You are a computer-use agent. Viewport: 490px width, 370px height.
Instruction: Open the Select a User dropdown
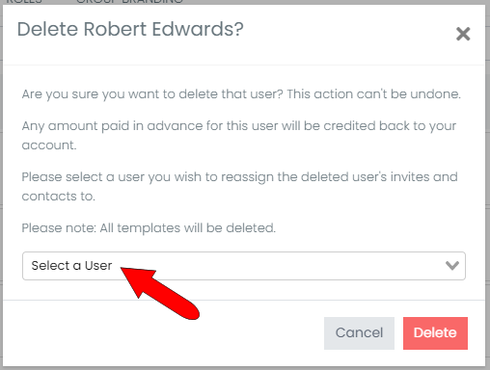click(x=244, y=266)
